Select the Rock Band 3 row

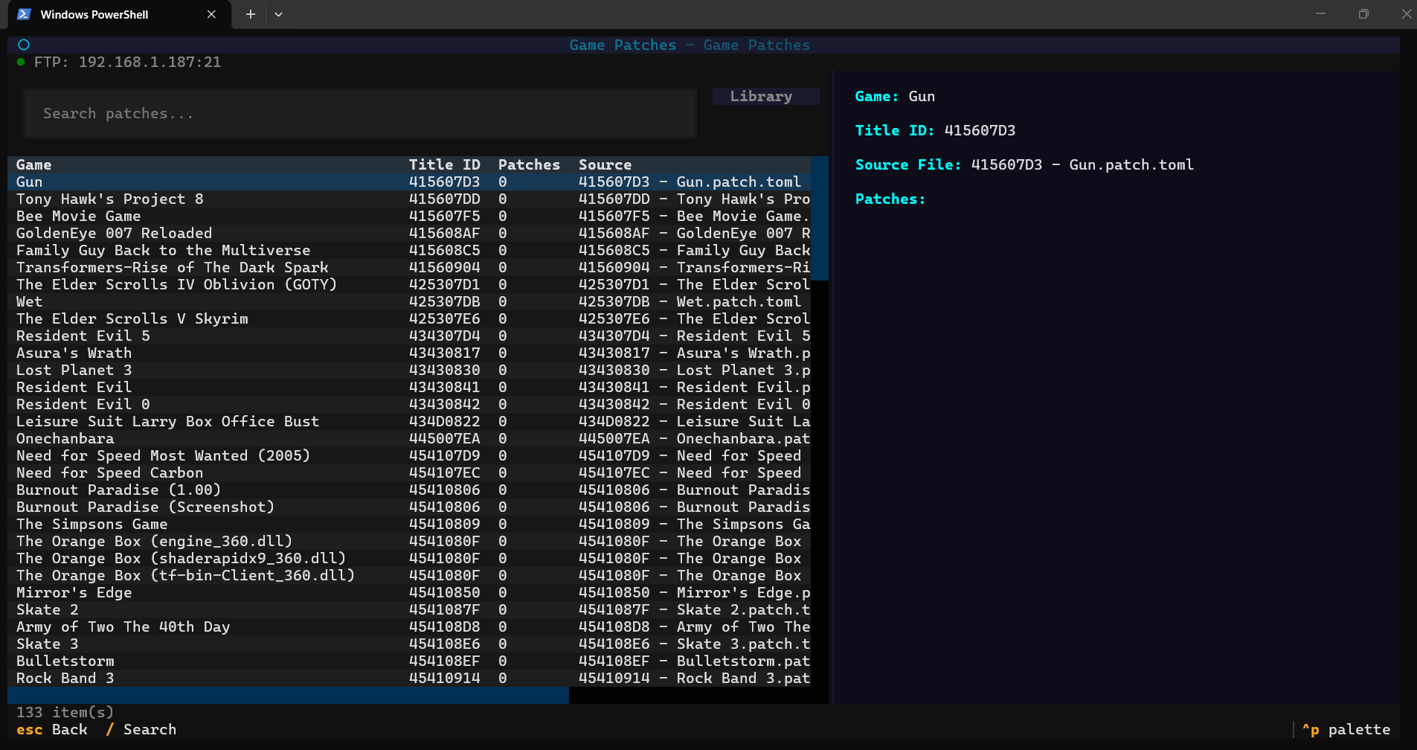(x=409, y=678)
